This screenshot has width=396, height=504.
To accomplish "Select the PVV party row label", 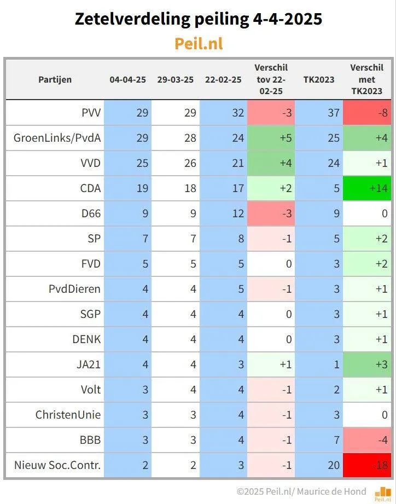I will 91,113.
